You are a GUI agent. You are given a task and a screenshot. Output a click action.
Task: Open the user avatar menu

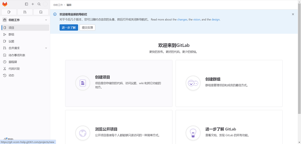[x=45, y=4]
